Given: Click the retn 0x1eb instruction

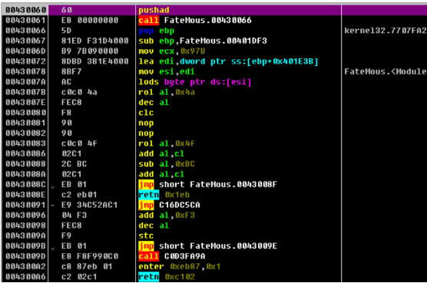Looking at the screenshot, I should (x=164, y=195).
